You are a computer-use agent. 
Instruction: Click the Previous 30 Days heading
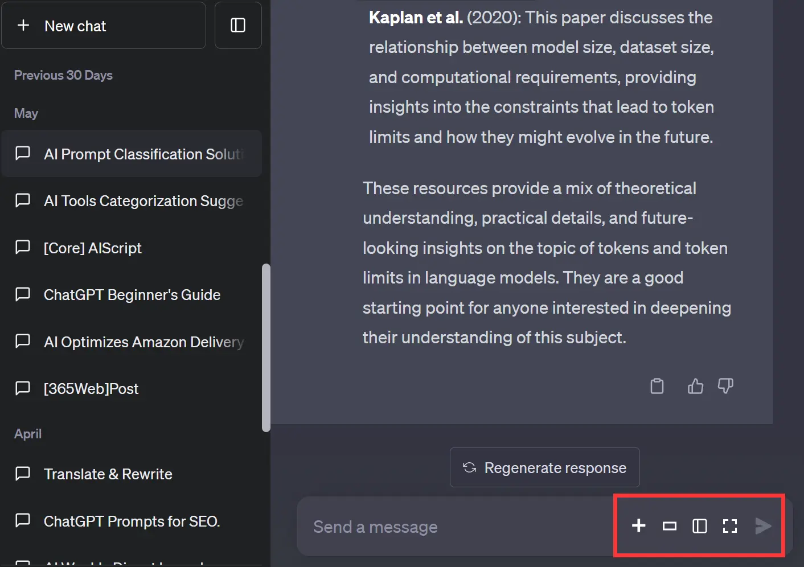click(63, 75)
